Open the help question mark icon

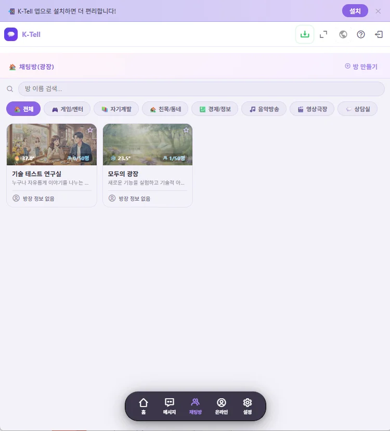[361, 34]
